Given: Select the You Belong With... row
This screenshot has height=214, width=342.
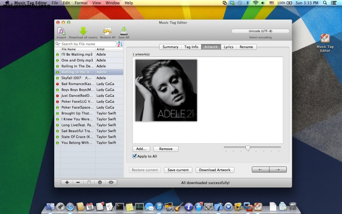Looking at the screenshot, I should point(89,143).
